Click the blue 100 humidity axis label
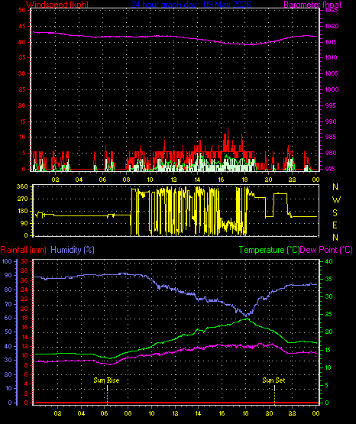356x424 pixels. click(x=7, y=261)
